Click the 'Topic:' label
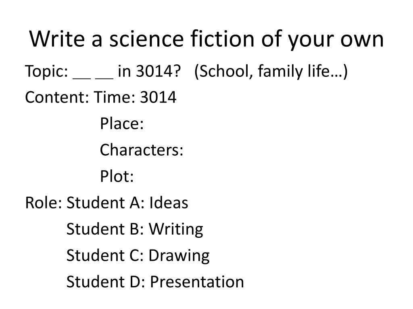 [47, 72]
